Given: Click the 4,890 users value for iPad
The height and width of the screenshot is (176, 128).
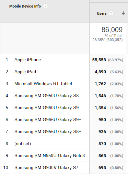Looking at the screenshot, I should 100,72.
